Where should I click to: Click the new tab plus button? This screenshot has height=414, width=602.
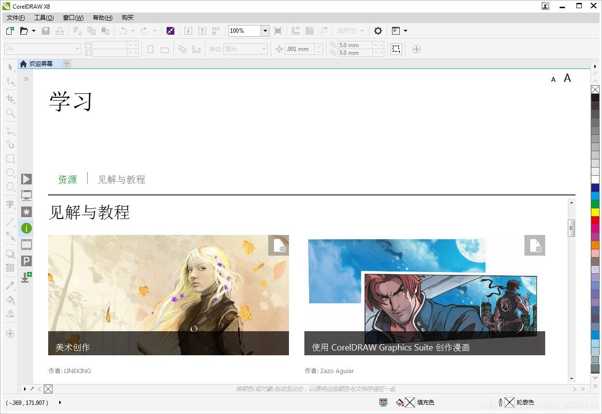click(x=66, y=63)
